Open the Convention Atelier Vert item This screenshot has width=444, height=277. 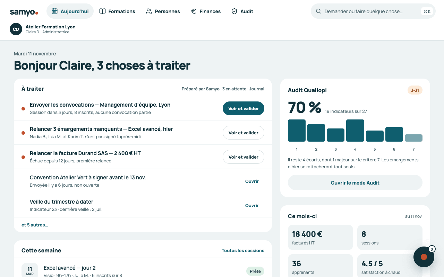[x=252, y=181]
